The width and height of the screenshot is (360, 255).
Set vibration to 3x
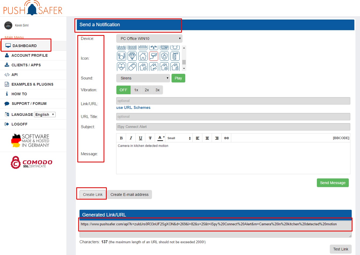[158, 90]
